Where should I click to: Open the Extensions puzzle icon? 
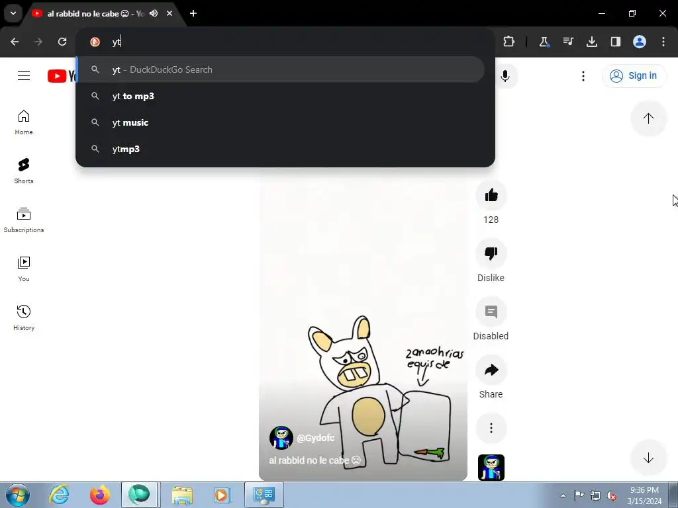(508, 42)
